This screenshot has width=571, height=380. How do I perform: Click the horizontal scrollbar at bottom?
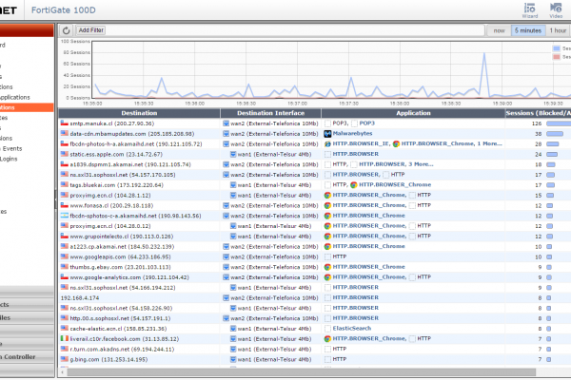click(301, 372)
